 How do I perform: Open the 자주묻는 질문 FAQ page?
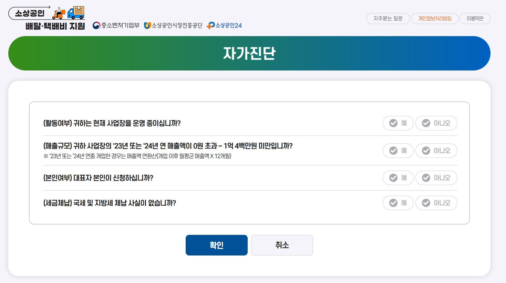tap(388, 19)
